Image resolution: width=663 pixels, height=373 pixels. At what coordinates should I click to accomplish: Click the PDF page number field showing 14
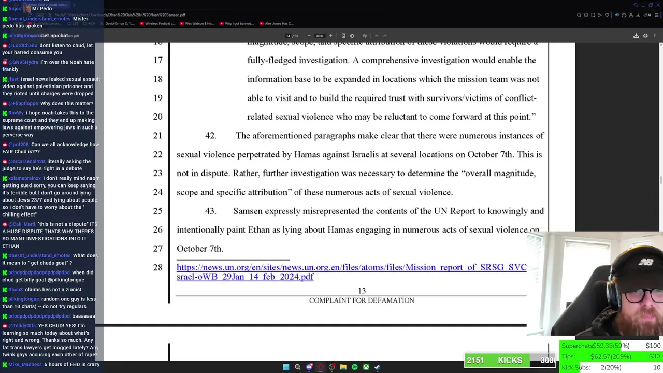pyautogui.click(x=288, y=36)
